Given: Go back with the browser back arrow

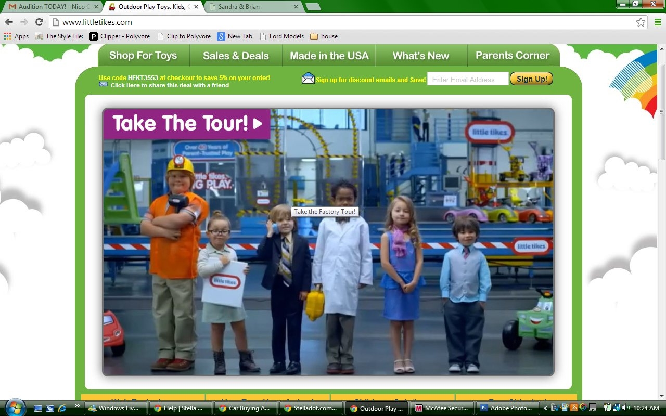Looking at the screenshot, I should coord(9,22).
